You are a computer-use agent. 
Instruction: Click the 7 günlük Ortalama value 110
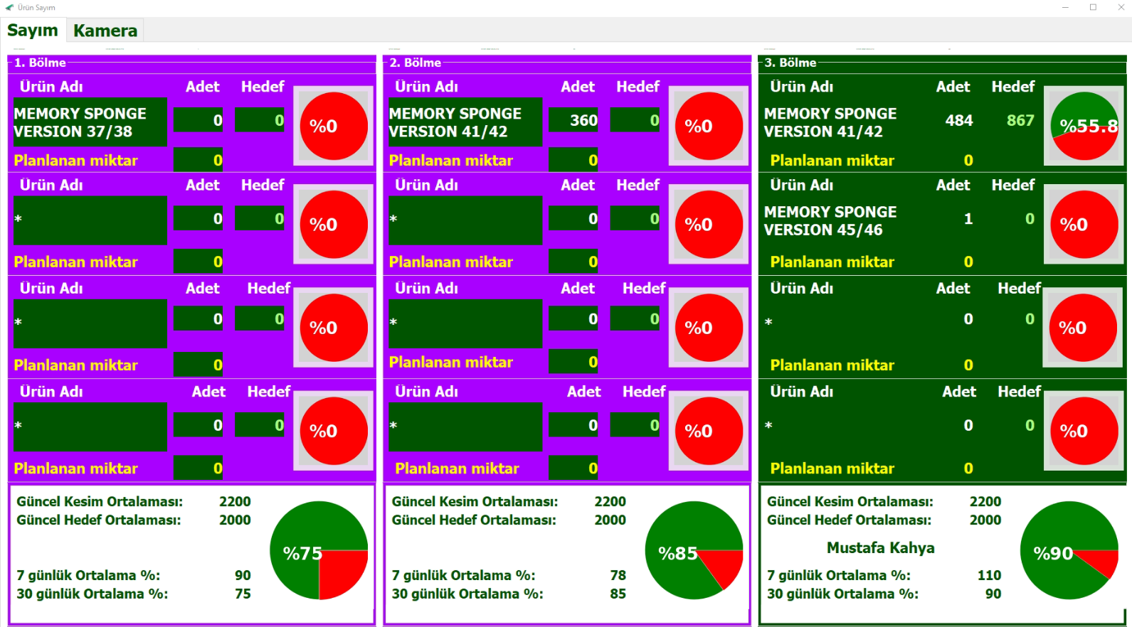pyautogui.click(x=989, y=575)
